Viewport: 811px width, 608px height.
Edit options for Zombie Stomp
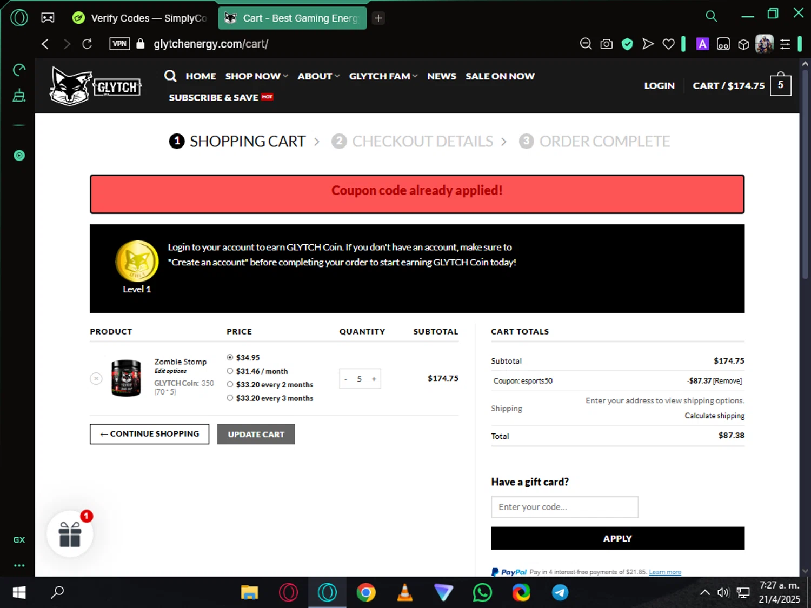point(170,371)
